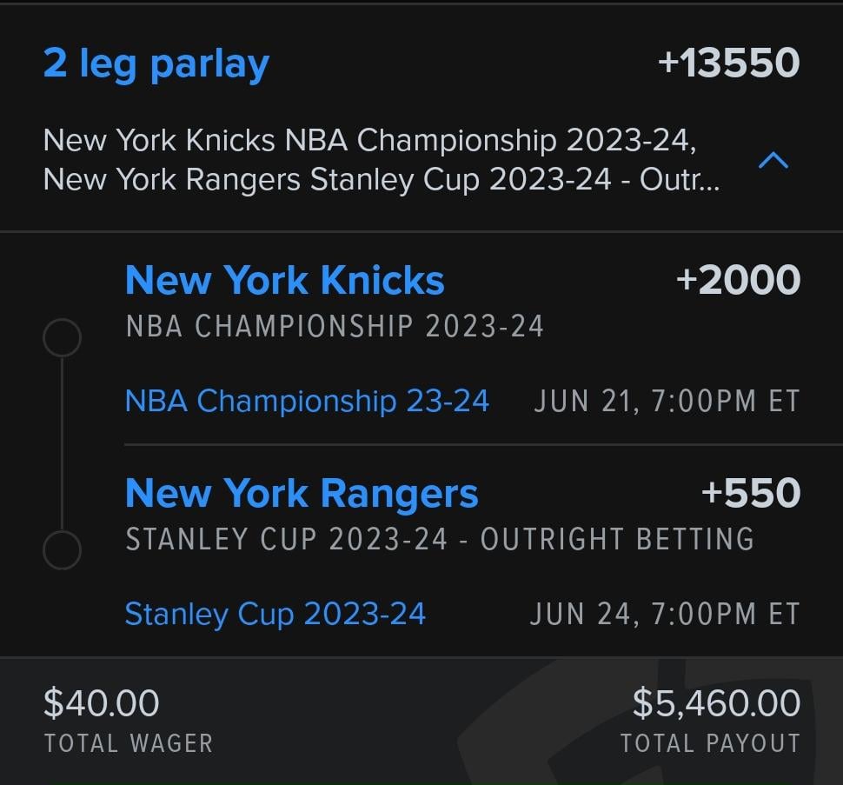Select the parlay summary description text
Image resolution: width=843 pixels, height=785 pixels.
coord(381,160)
